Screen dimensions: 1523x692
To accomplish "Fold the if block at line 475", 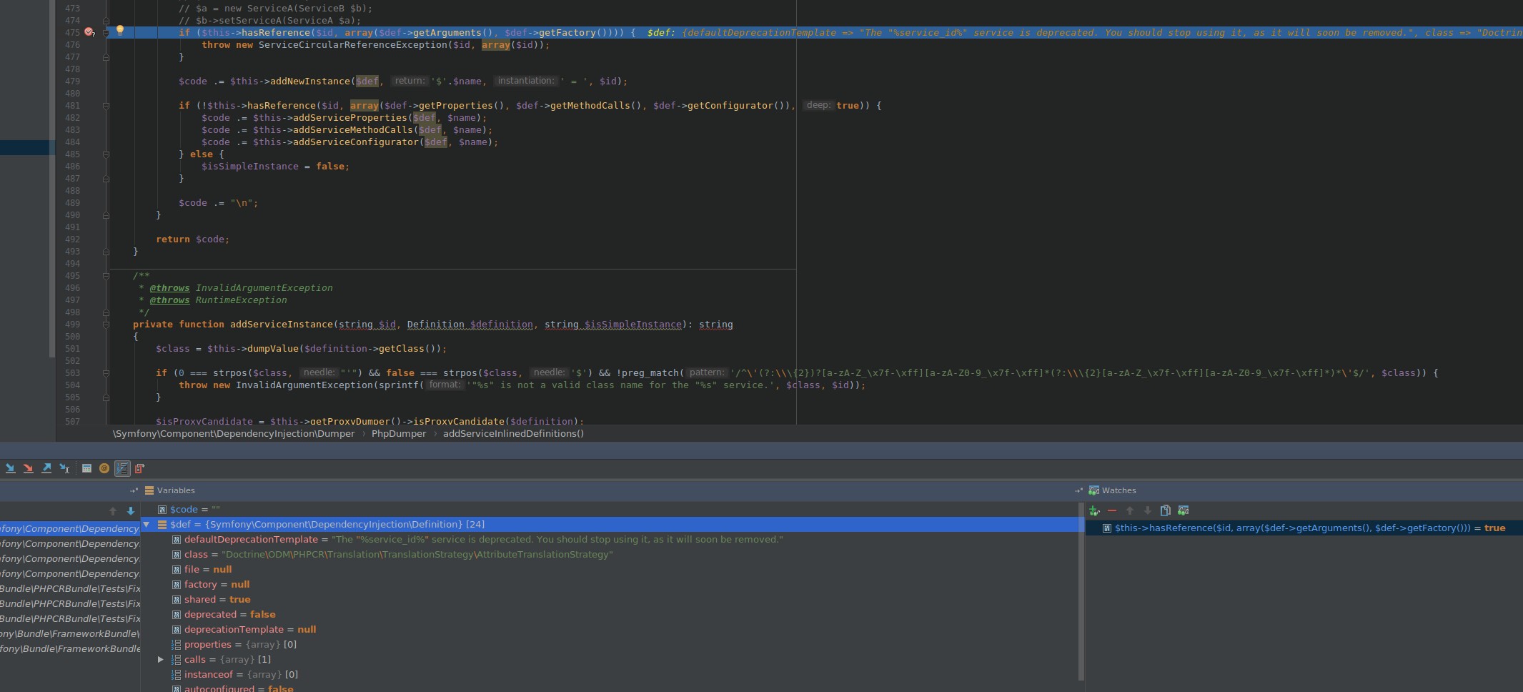I will click(106, 33).
